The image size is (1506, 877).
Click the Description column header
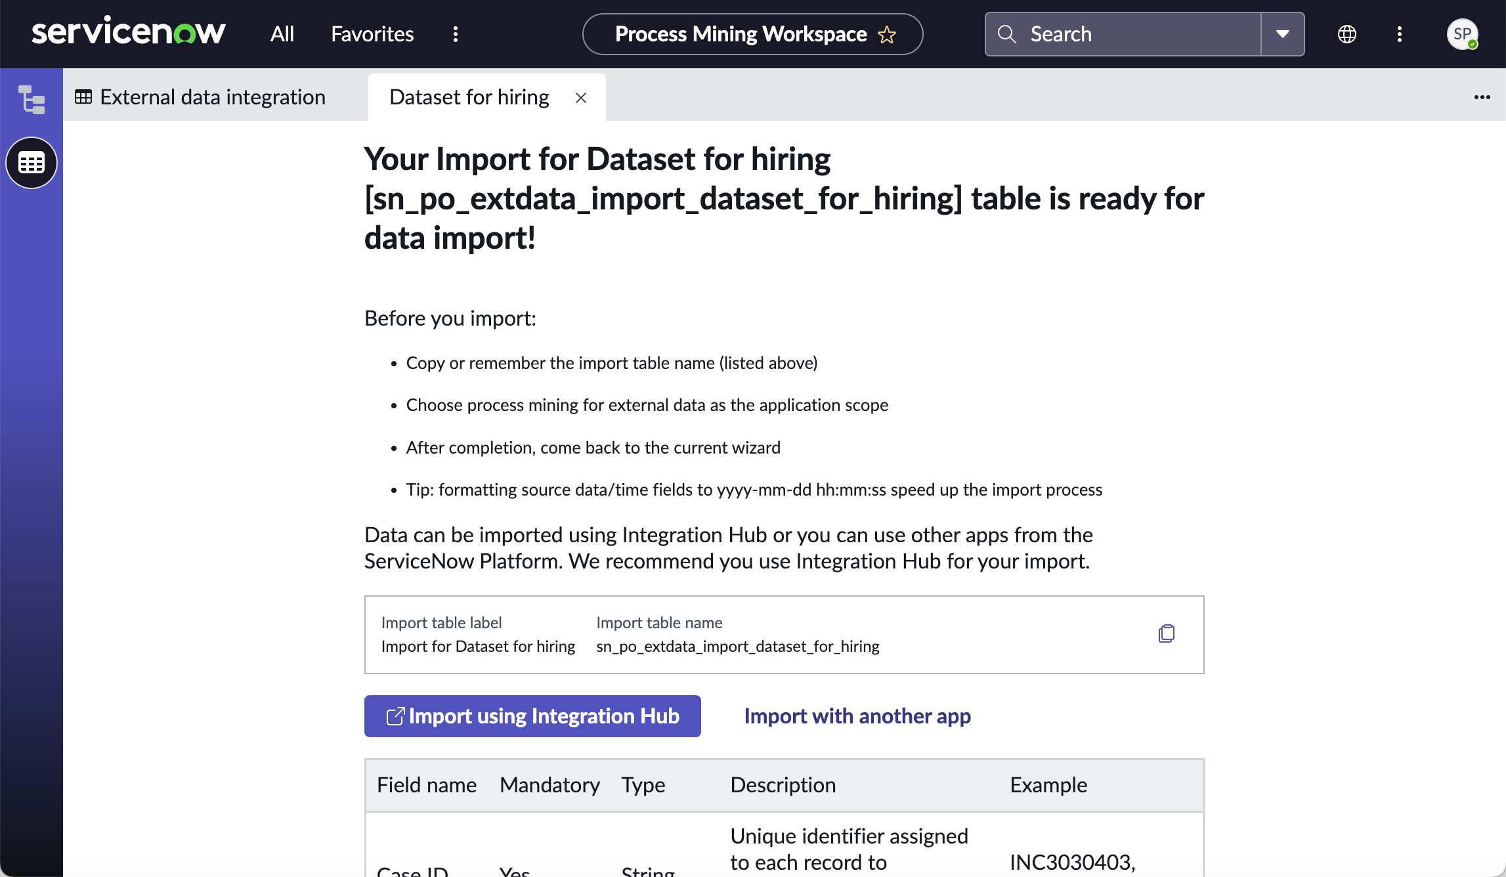[783, 785]
